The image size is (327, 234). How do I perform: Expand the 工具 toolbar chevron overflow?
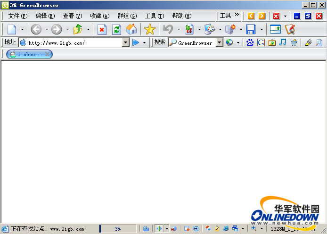pyautogui.click(x=237, y=15)
